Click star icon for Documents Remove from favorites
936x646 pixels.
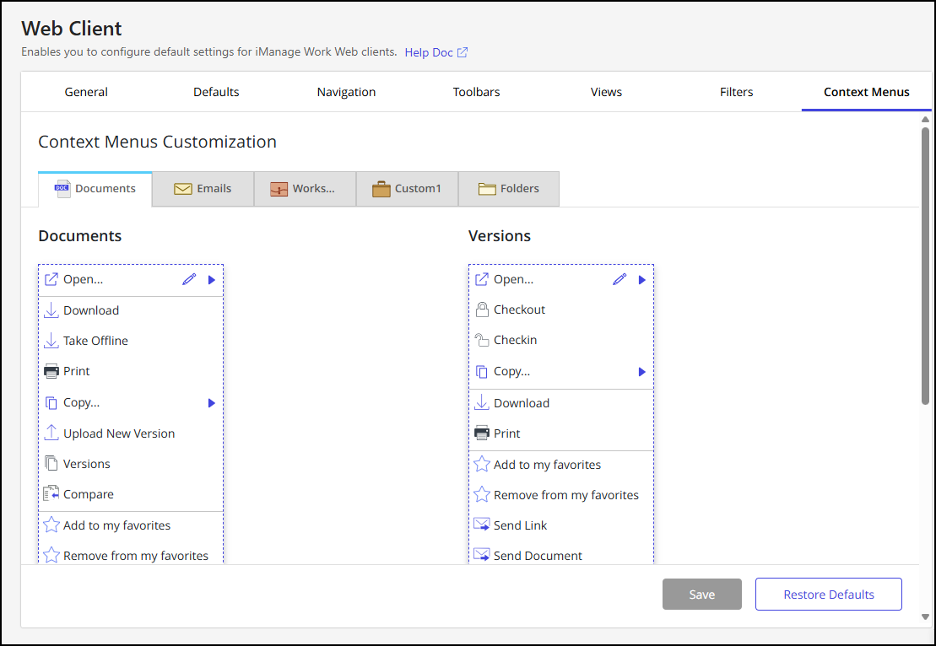51,555
